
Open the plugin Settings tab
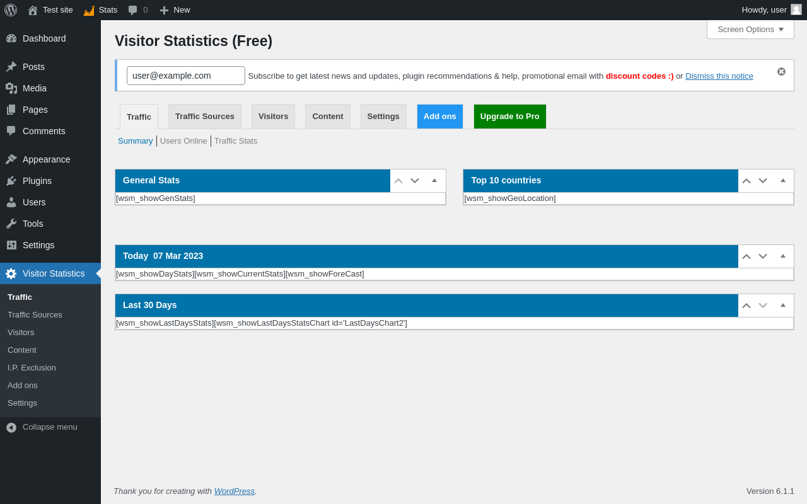383,117
